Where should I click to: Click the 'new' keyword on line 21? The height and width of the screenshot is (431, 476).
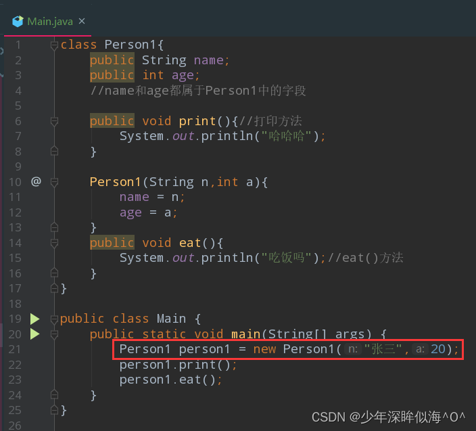[264, 349]
